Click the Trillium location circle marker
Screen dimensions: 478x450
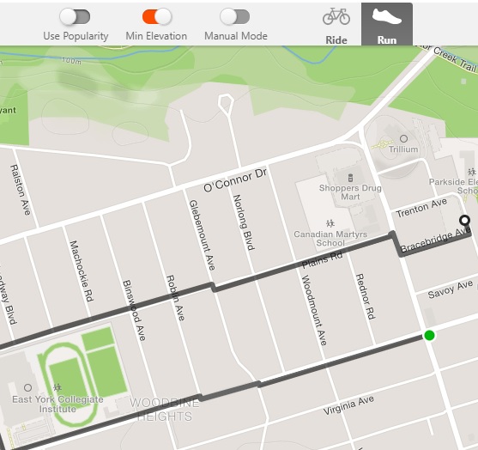pyautogui.click(x=403, y=139)
